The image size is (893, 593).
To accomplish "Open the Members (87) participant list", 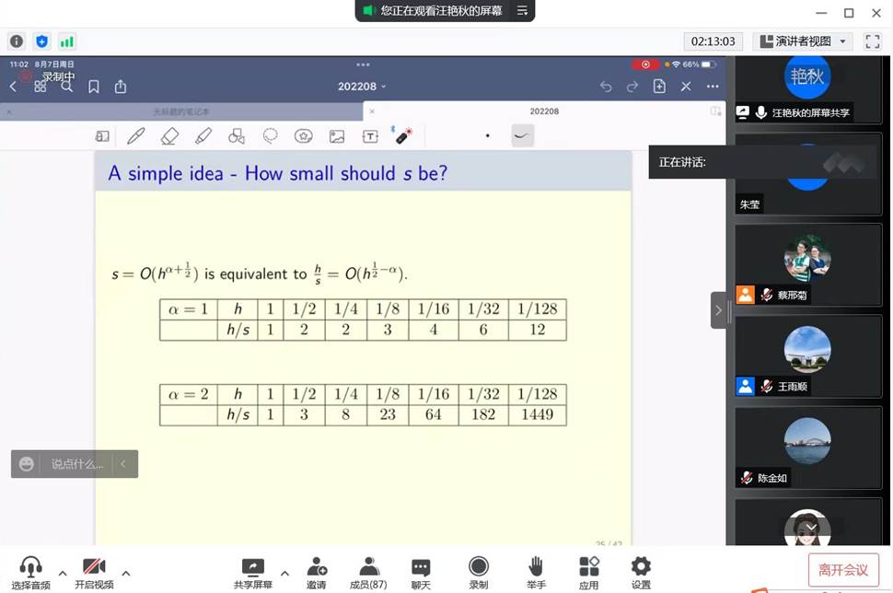I will [368, 572].
